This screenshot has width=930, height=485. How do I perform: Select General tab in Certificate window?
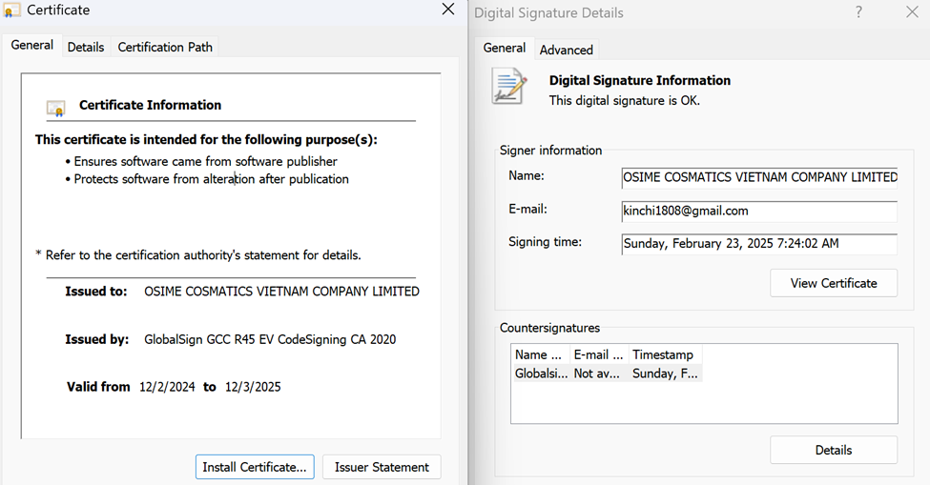[x=32, y=45]
